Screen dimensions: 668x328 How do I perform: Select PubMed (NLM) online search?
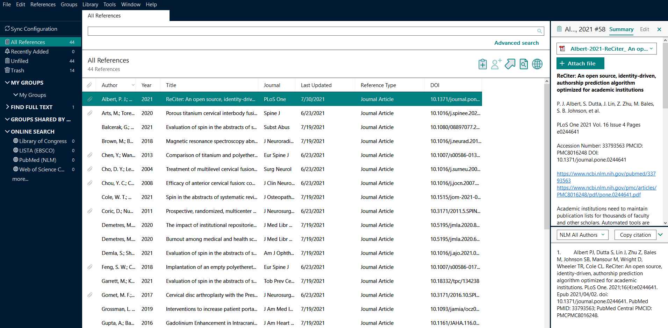click(37, 160)
